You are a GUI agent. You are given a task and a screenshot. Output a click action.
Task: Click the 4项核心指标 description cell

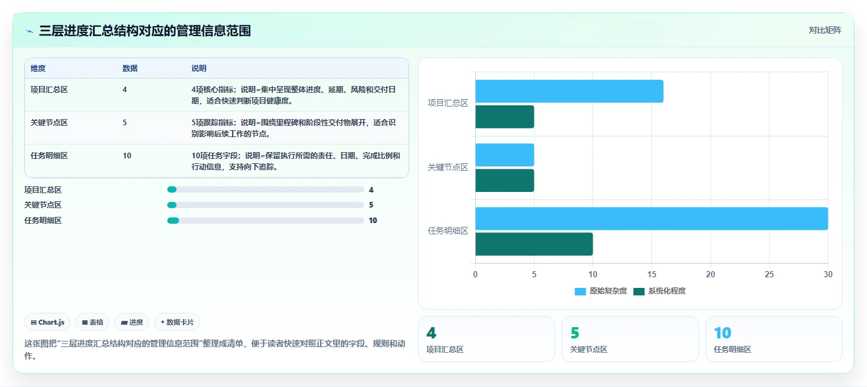click(x=297, y=95)
